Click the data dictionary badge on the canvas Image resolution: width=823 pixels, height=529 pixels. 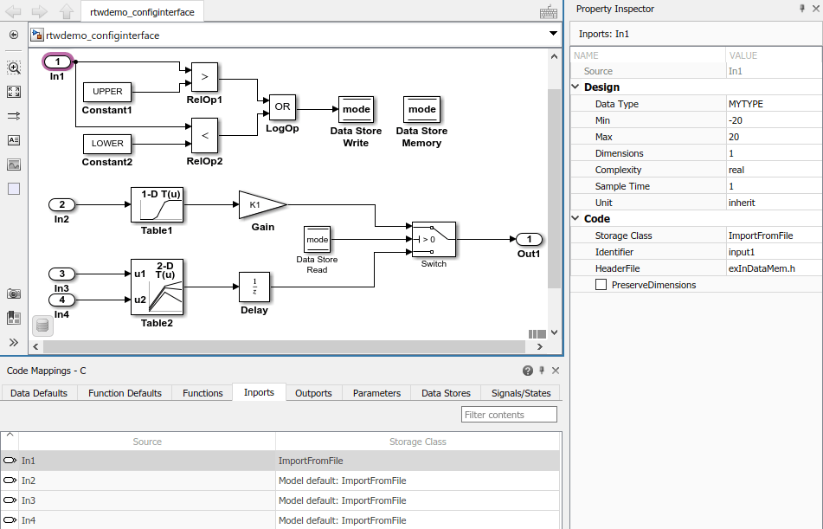tap(42, 326)
